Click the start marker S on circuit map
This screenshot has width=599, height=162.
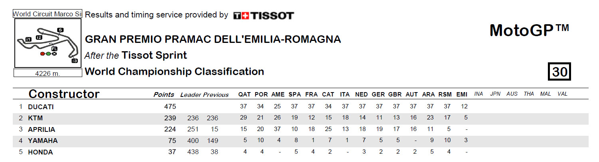click(x=60, y=30)
